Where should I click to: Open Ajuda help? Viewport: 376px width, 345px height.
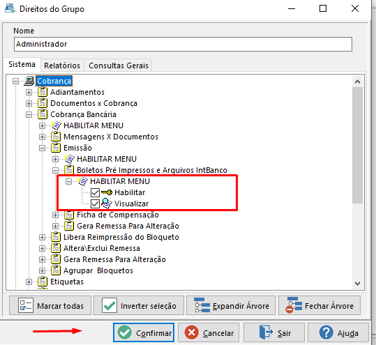tap(338, 332)
